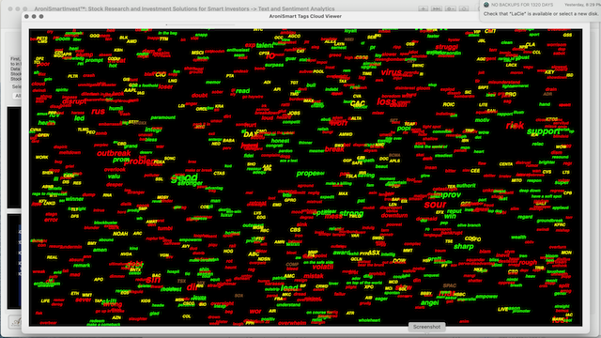Click the red word 'overwhelm'

pyautogui.click(x=292, y=323)
